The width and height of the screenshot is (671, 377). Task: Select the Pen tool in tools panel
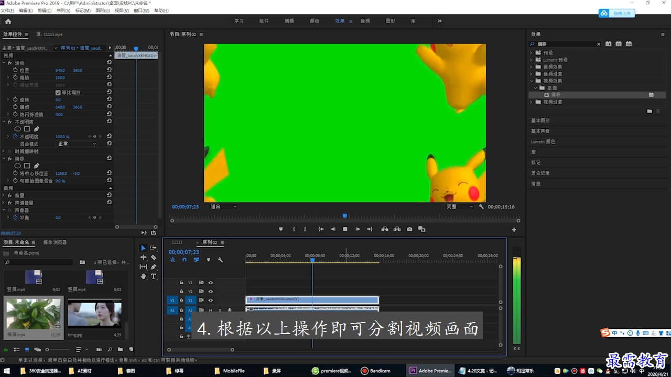tap(154, 267)
